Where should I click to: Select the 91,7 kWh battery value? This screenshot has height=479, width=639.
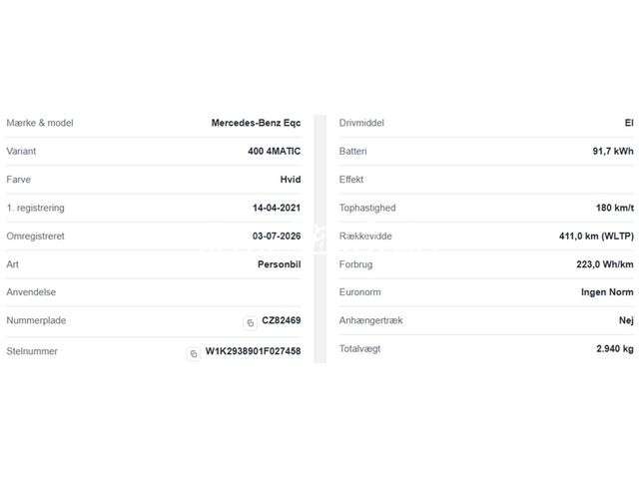(x=613, y=151)
